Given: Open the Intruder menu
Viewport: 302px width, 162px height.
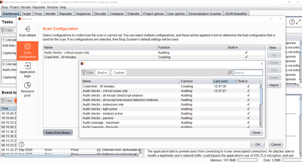Looking at the screenshot, I should point(26,7).
